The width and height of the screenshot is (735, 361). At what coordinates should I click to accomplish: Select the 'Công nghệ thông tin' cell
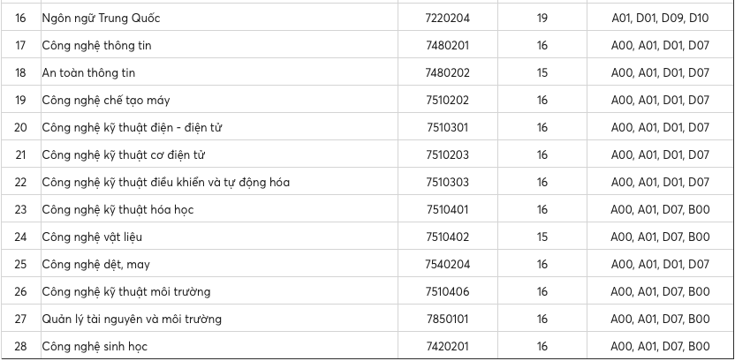click(97, 45)
